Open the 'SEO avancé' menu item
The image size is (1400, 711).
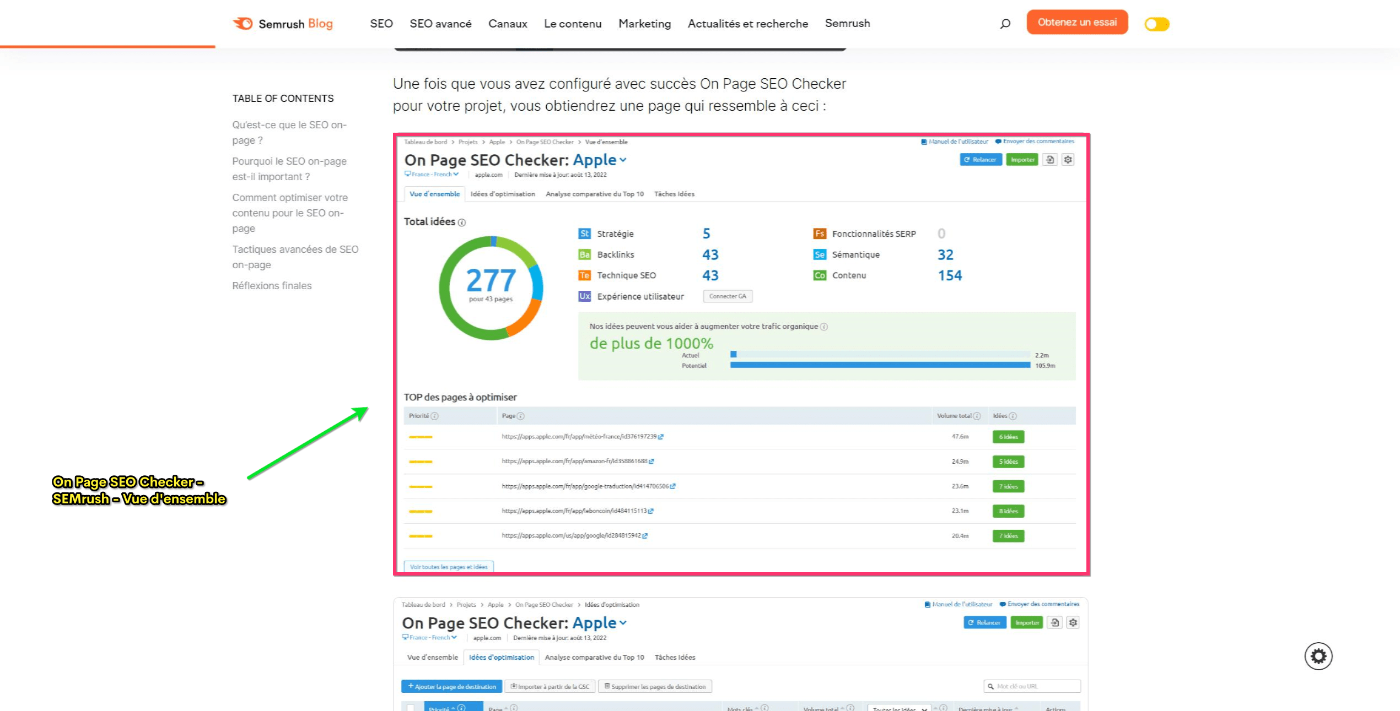(440, 24)
